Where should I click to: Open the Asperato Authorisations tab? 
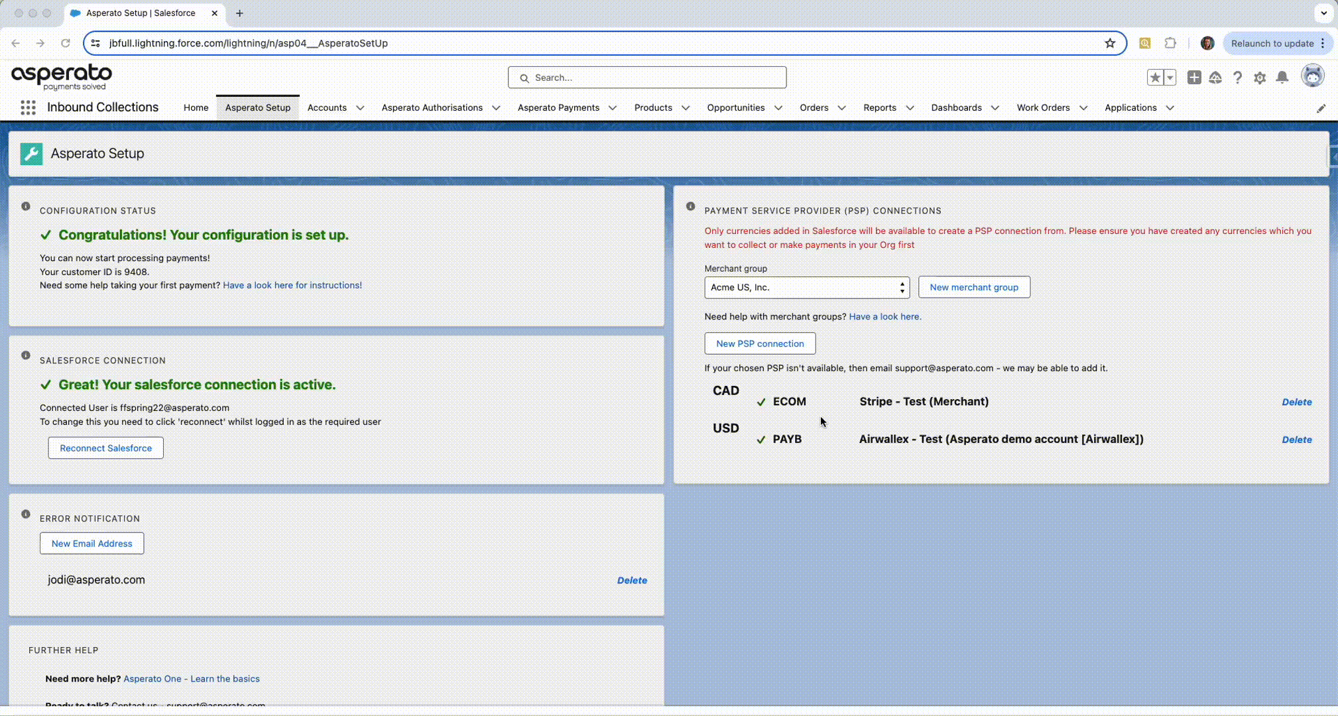432,108
